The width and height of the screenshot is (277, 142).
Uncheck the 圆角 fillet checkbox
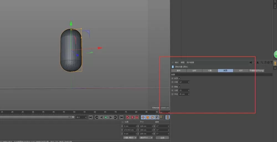pyautogui.click(x=180, y=87)
